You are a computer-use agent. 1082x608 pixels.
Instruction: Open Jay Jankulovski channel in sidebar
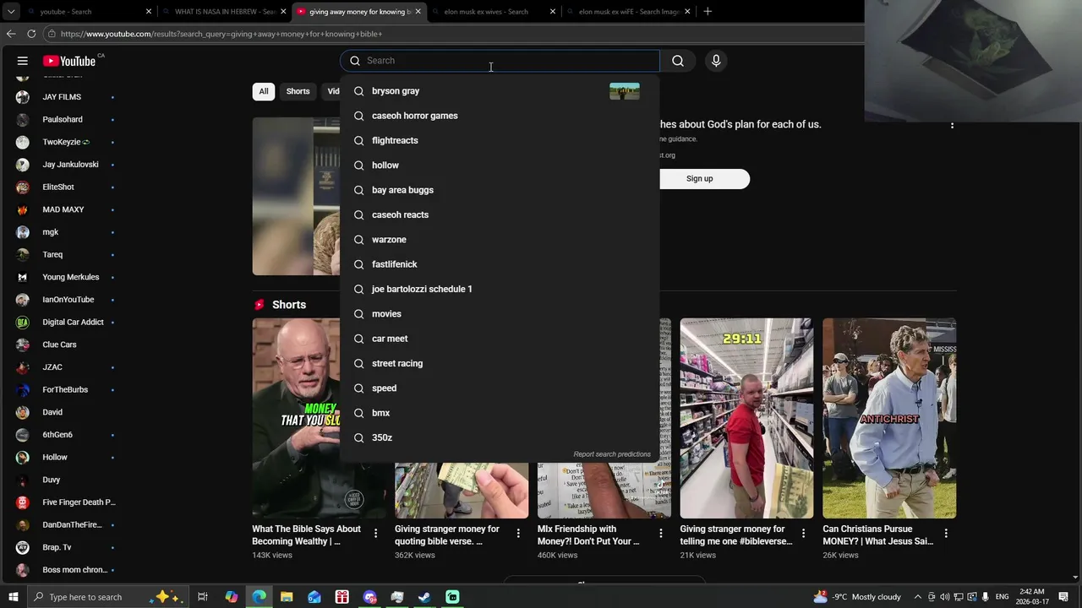[70, 165]
